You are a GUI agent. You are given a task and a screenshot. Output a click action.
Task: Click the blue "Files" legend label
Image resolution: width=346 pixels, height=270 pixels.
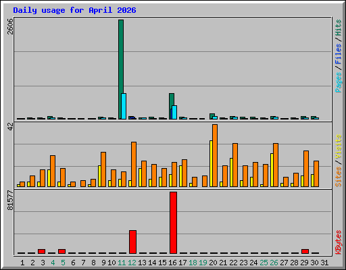click(339, 53)
